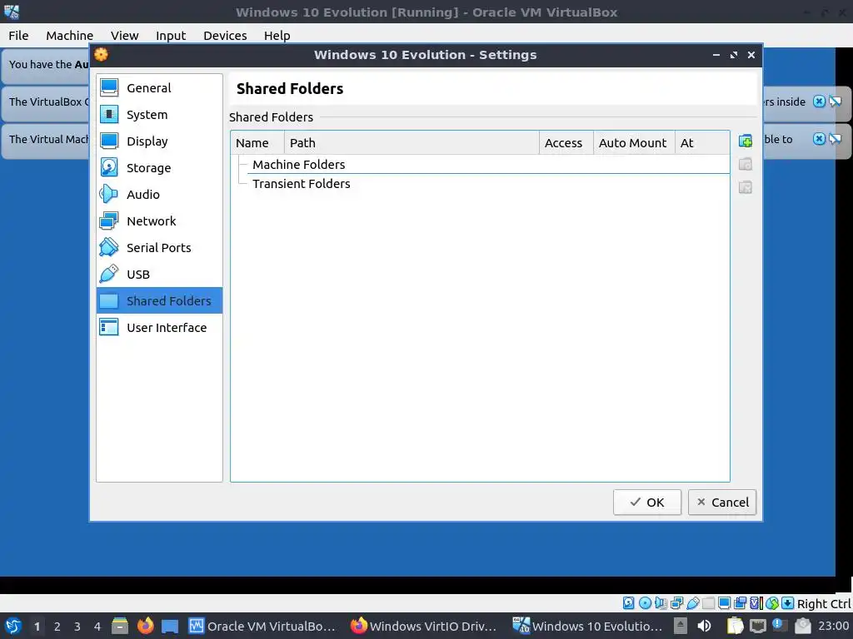Click the At column header
Viewport: 853px width, 639px height.
pos(702,143)
